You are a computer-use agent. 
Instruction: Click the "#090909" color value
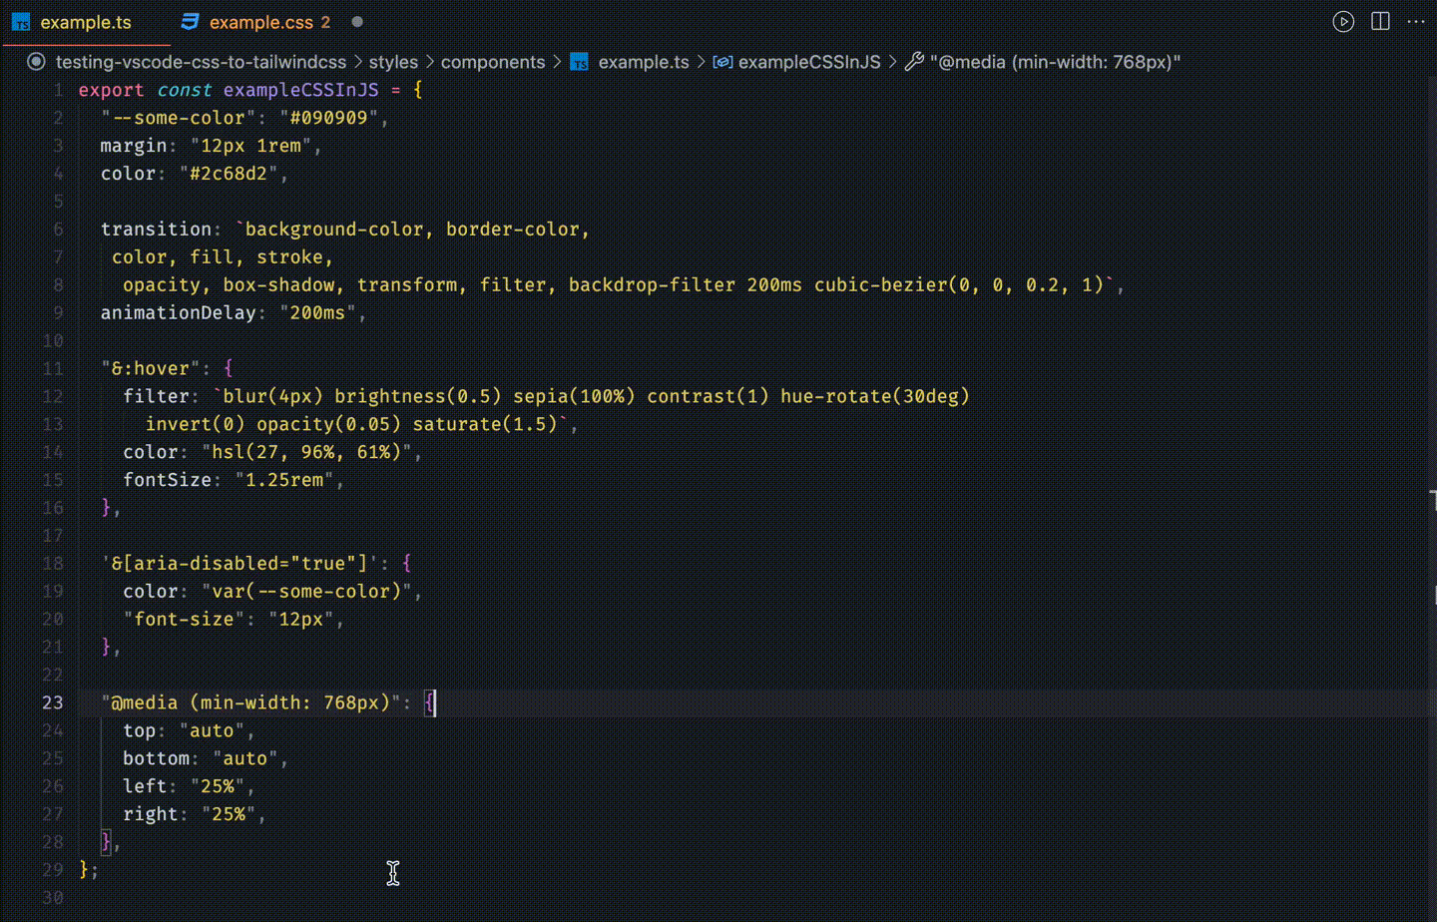click(329, 118)
